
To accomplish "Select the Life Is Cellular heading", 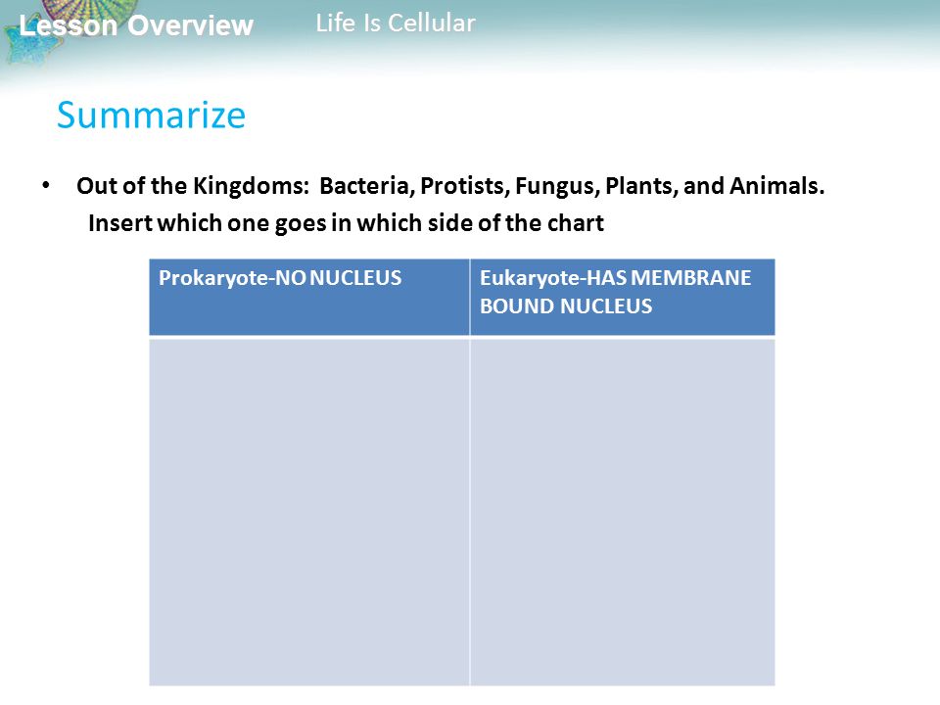I will 396,23.
